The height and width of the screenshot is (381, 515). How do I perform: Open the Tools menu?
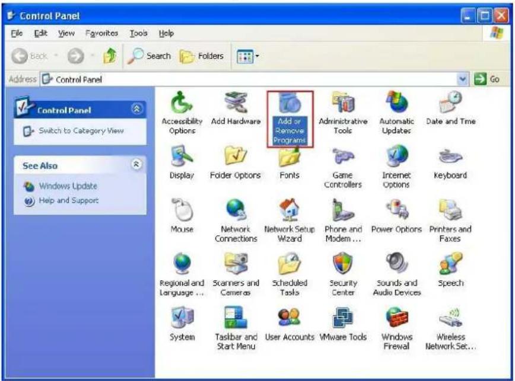pyautogui.click(x=138, y=33)
